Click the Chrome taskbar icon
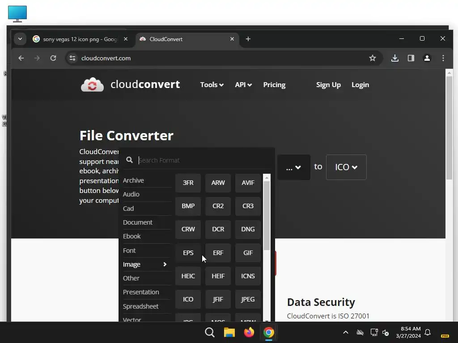Image resolution: width=458 pixels, height=343 pixels. pyautogui.click(x=268, y=332)
